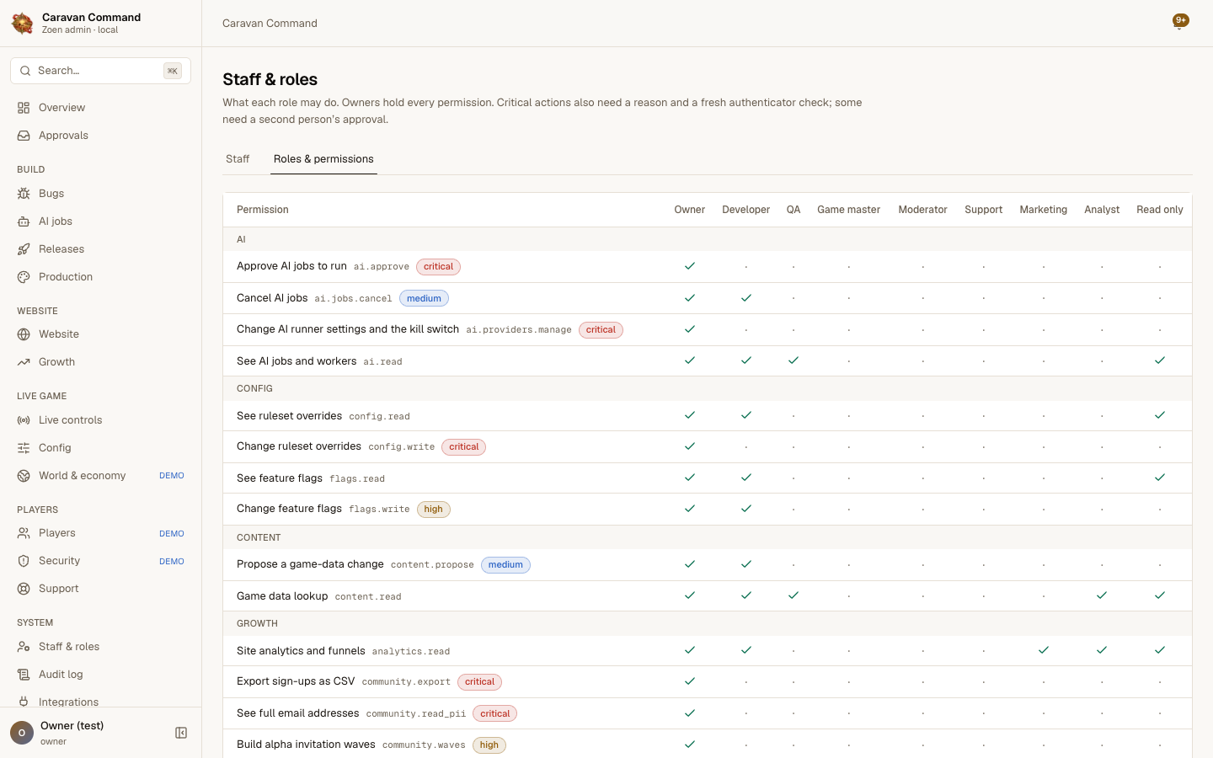Screen dimensions: 1213x758
Task: Click QA checkmark for See AI jobs and workers
Action: point(794,360)
